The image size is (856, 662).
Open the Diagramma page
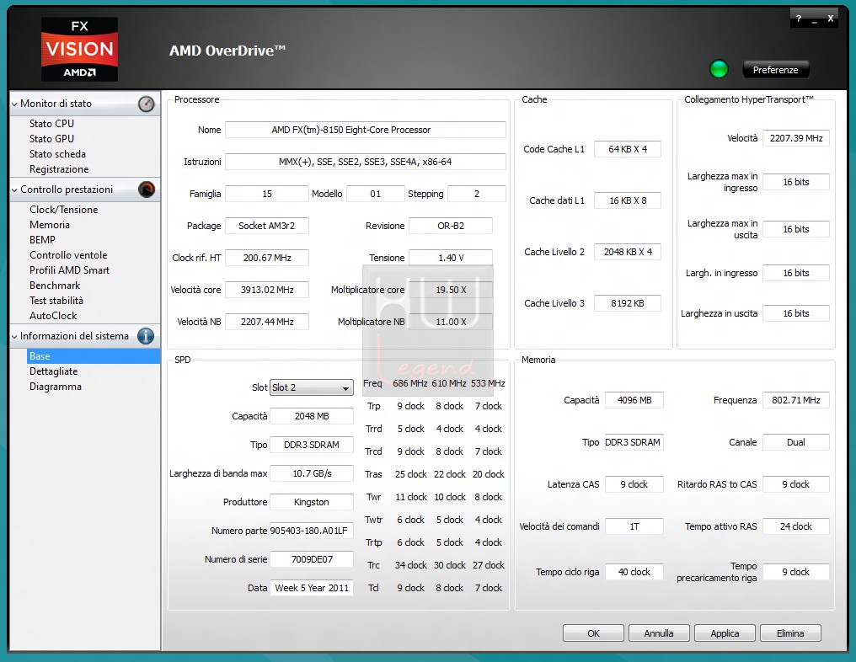[x=55, y=387]
